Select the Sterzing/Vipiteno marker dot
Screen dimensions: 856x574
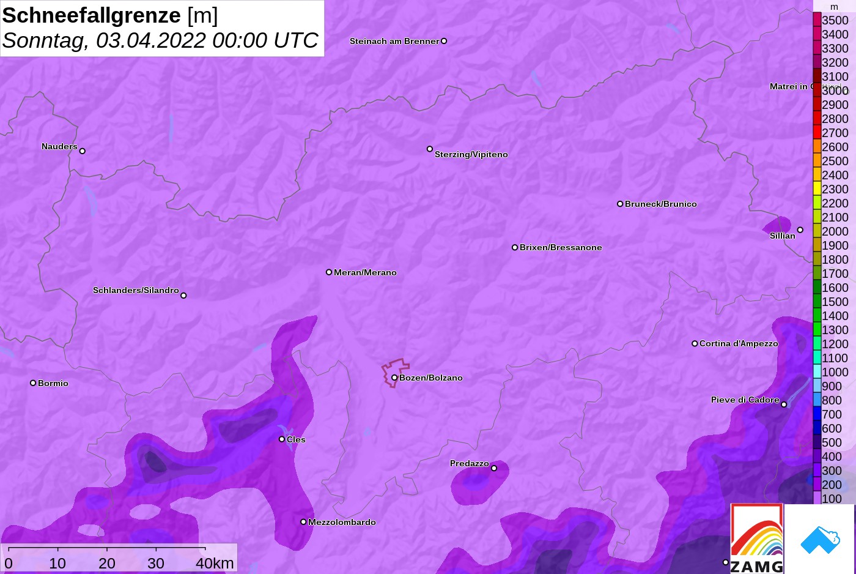tap(430, 149)
